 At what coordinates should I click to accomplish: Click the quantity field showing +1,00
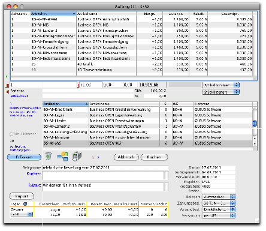coord(90,85)
